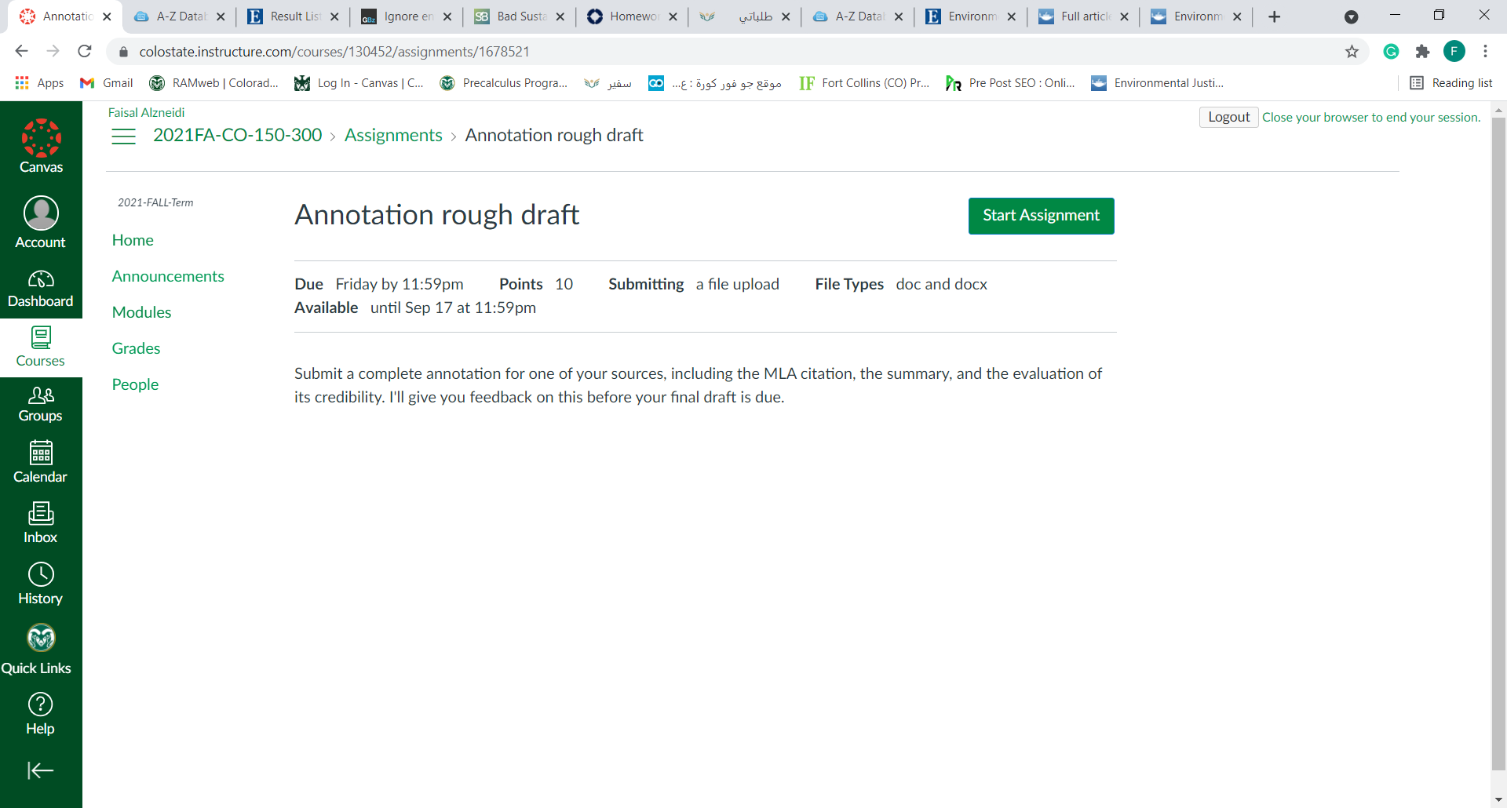Open the Grammarly extension icon
The image size is (1507, 808).
[x=1391, y=52]
